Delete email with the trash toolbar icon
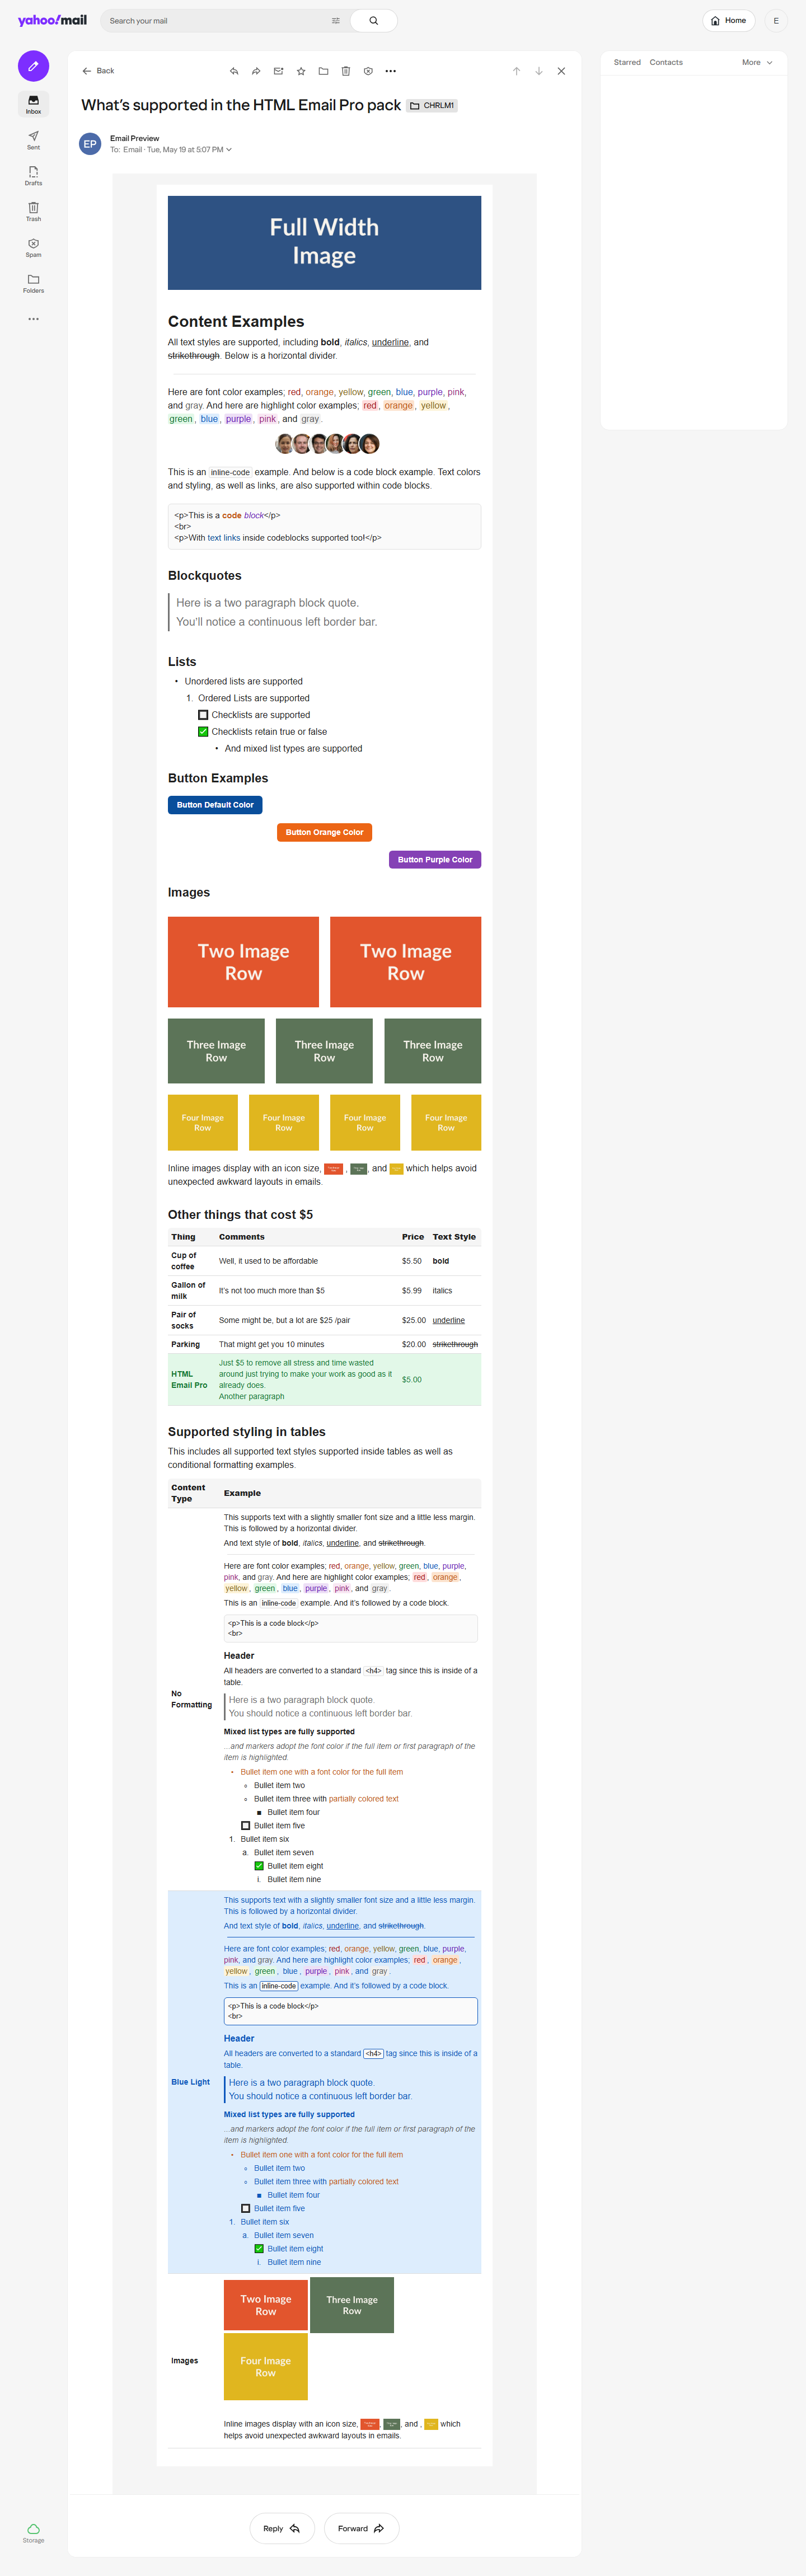 click(x=346, y=71)
